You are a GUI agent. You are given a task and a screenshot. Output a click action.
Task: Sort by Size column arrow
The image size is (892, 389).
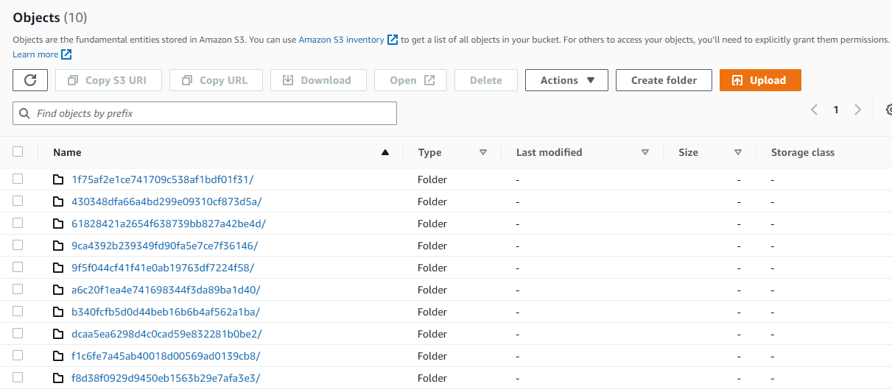tap(738, 152)
